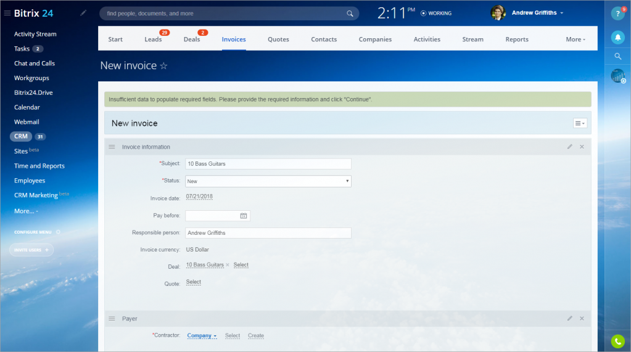Expand the More tab dropdown
This screenshot has width=631, height=352.
pyautogui.click(x=575, y=39)
